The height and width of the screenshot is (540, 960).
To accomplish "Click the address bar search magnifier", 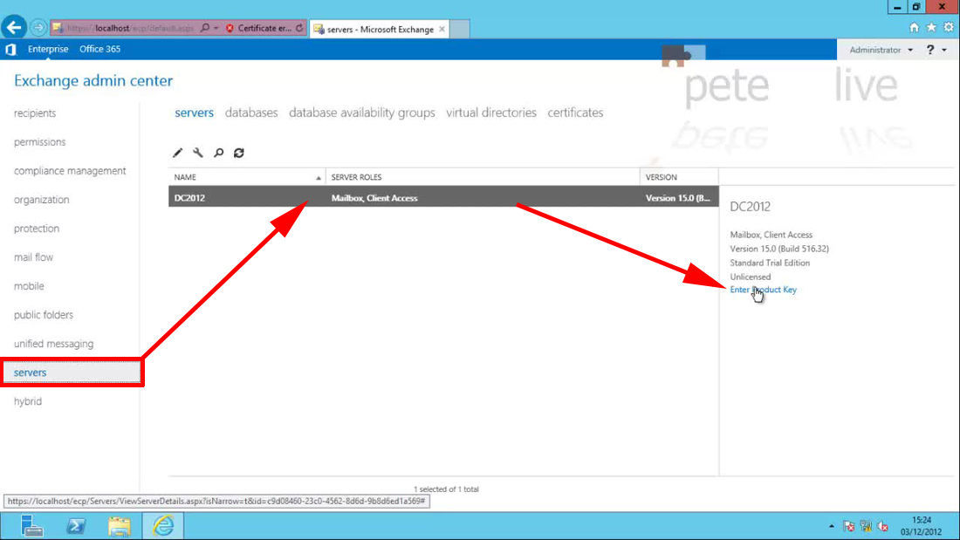I will pyautogui.click(x=205, y=28).
